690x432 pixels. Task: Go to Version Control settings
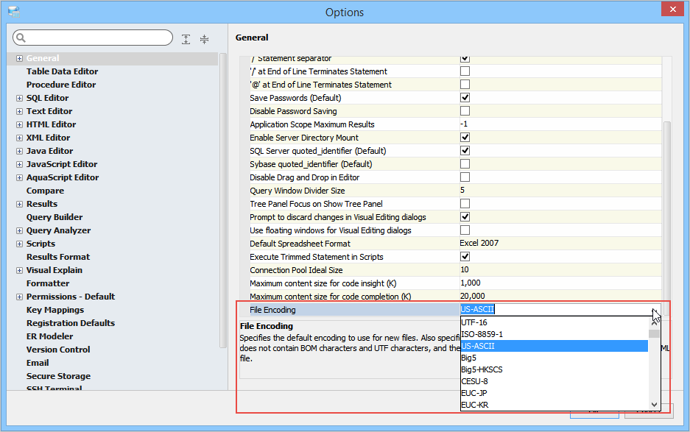(58, 350)
